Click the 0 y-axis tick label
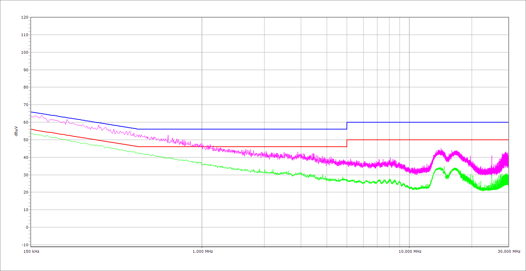The image size is (526, 271). point(27,227)
